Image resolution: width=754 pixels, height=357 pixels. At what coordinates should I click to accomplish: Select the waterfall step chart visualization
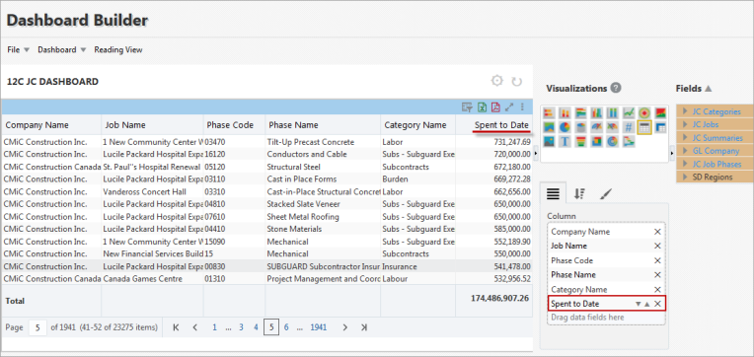tap(629, 141)
